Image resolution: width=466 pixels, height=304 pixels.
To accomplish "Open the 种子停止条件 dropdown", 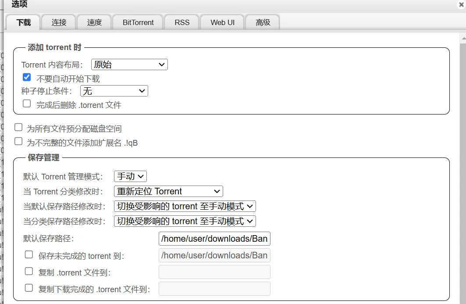I will [114, 91].
